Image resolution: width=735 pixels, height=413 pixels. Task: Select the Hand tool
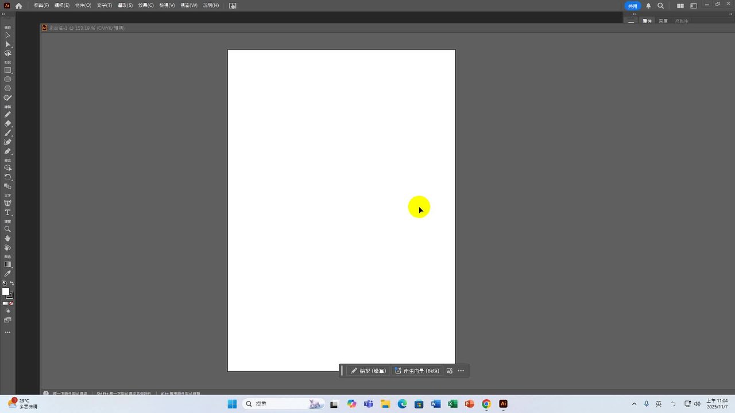pos(7,239)
